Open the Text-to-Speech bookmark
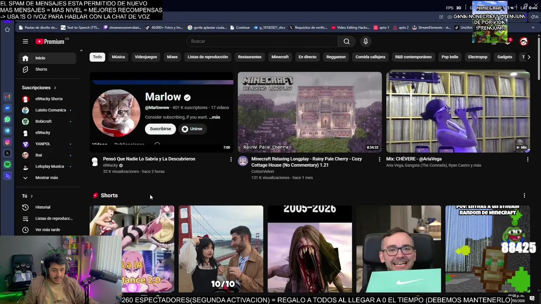This screenshot has width=541, height=304. 80,27
